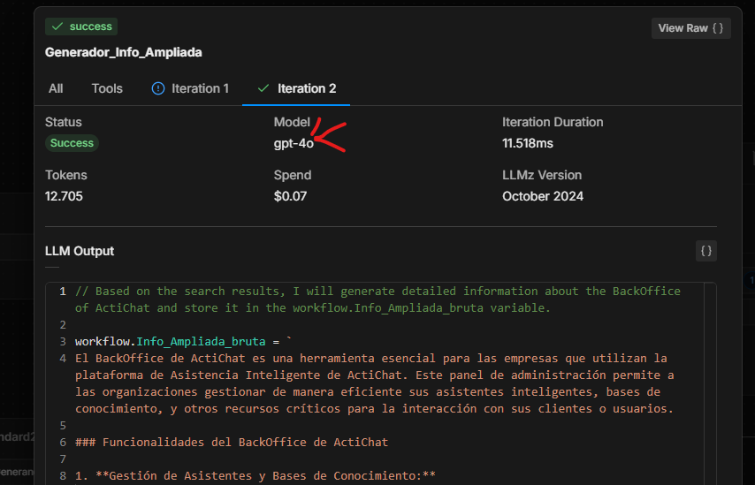755x485 pixels.
Task: Click the Funcionalidades del BackOffice heading line
Action: pos(231,442)
